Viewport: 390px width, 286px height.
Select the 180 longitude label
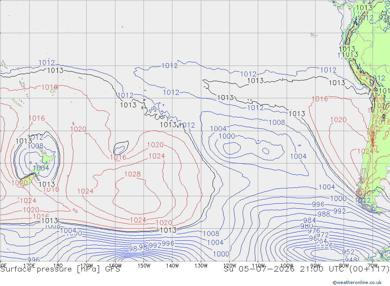point(58,266)
